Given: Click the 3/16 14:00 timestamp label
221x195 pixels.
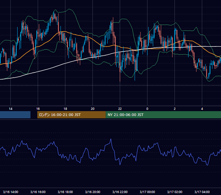Looking at the screenshot, I should point(11,192).
